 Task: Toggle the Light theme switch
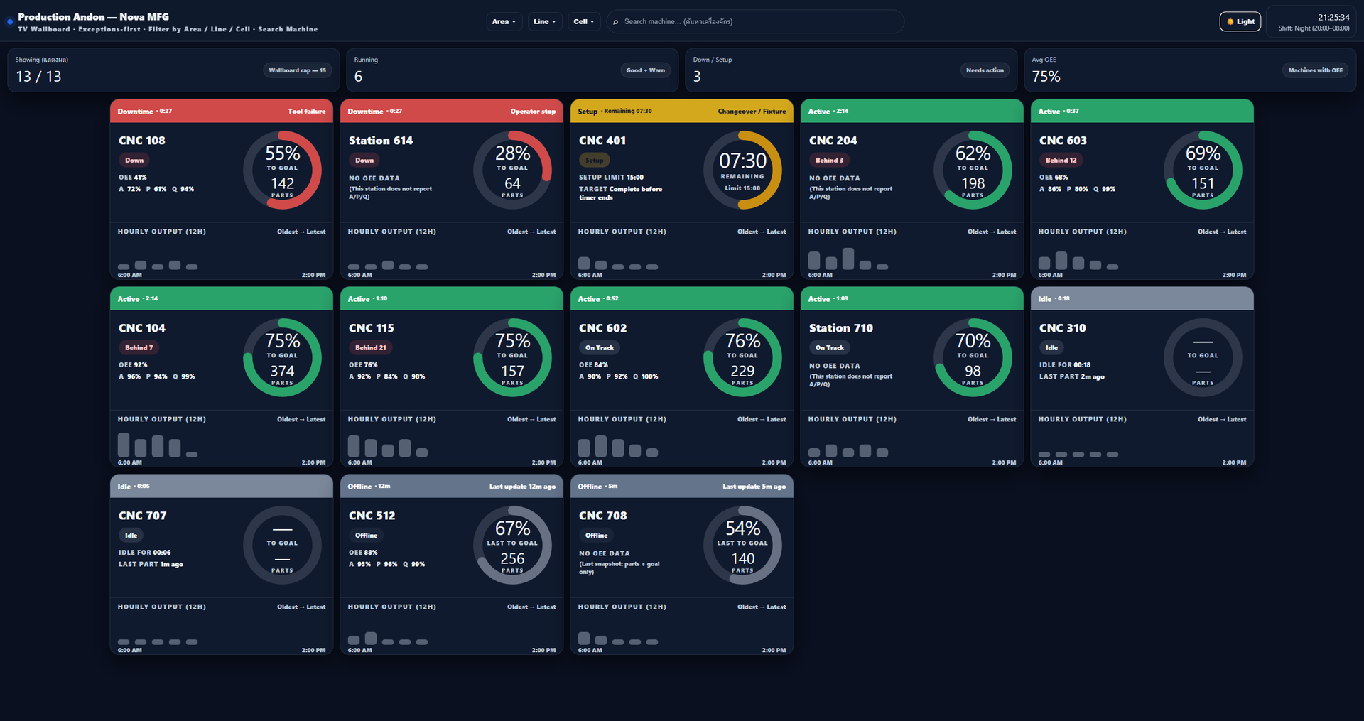pos(1240,21)
